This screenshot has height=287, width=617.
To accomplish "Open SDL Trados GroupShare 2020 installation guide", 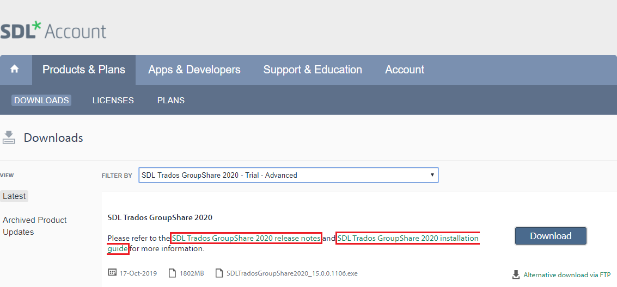I will (x=408, y=238).
